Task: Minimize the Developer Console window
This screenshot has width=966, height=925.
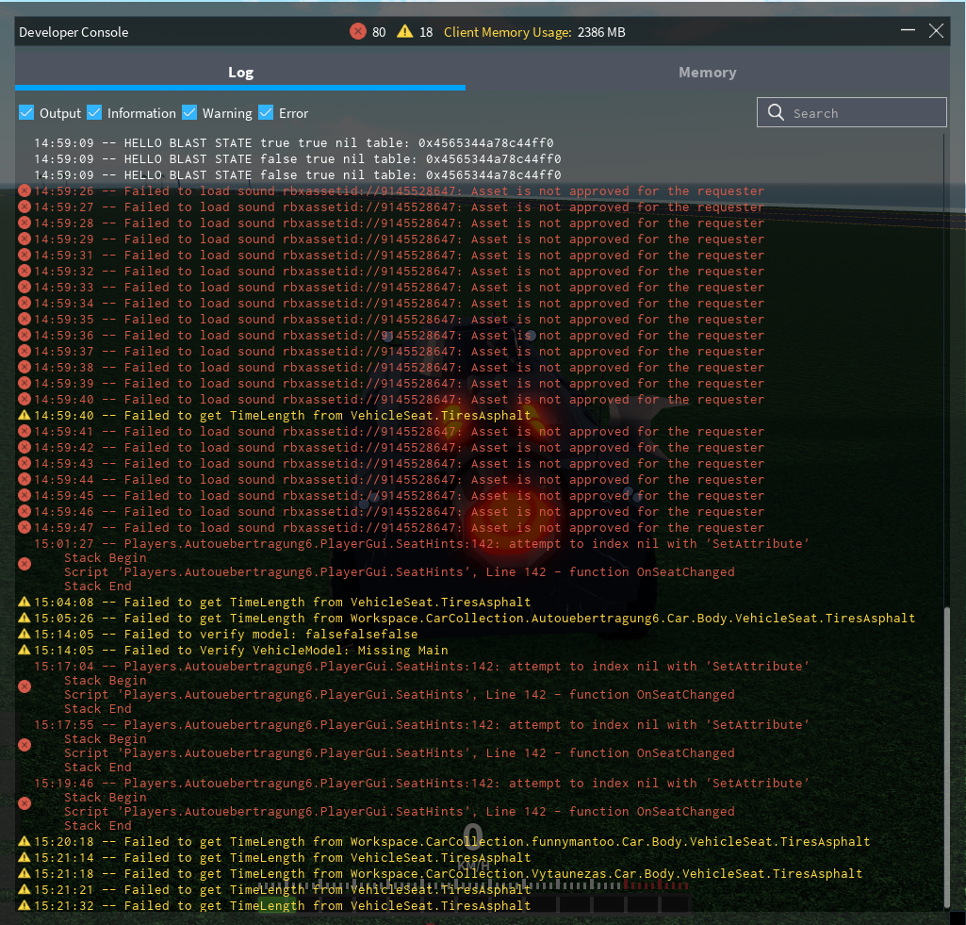Action: tap(908, 31)
